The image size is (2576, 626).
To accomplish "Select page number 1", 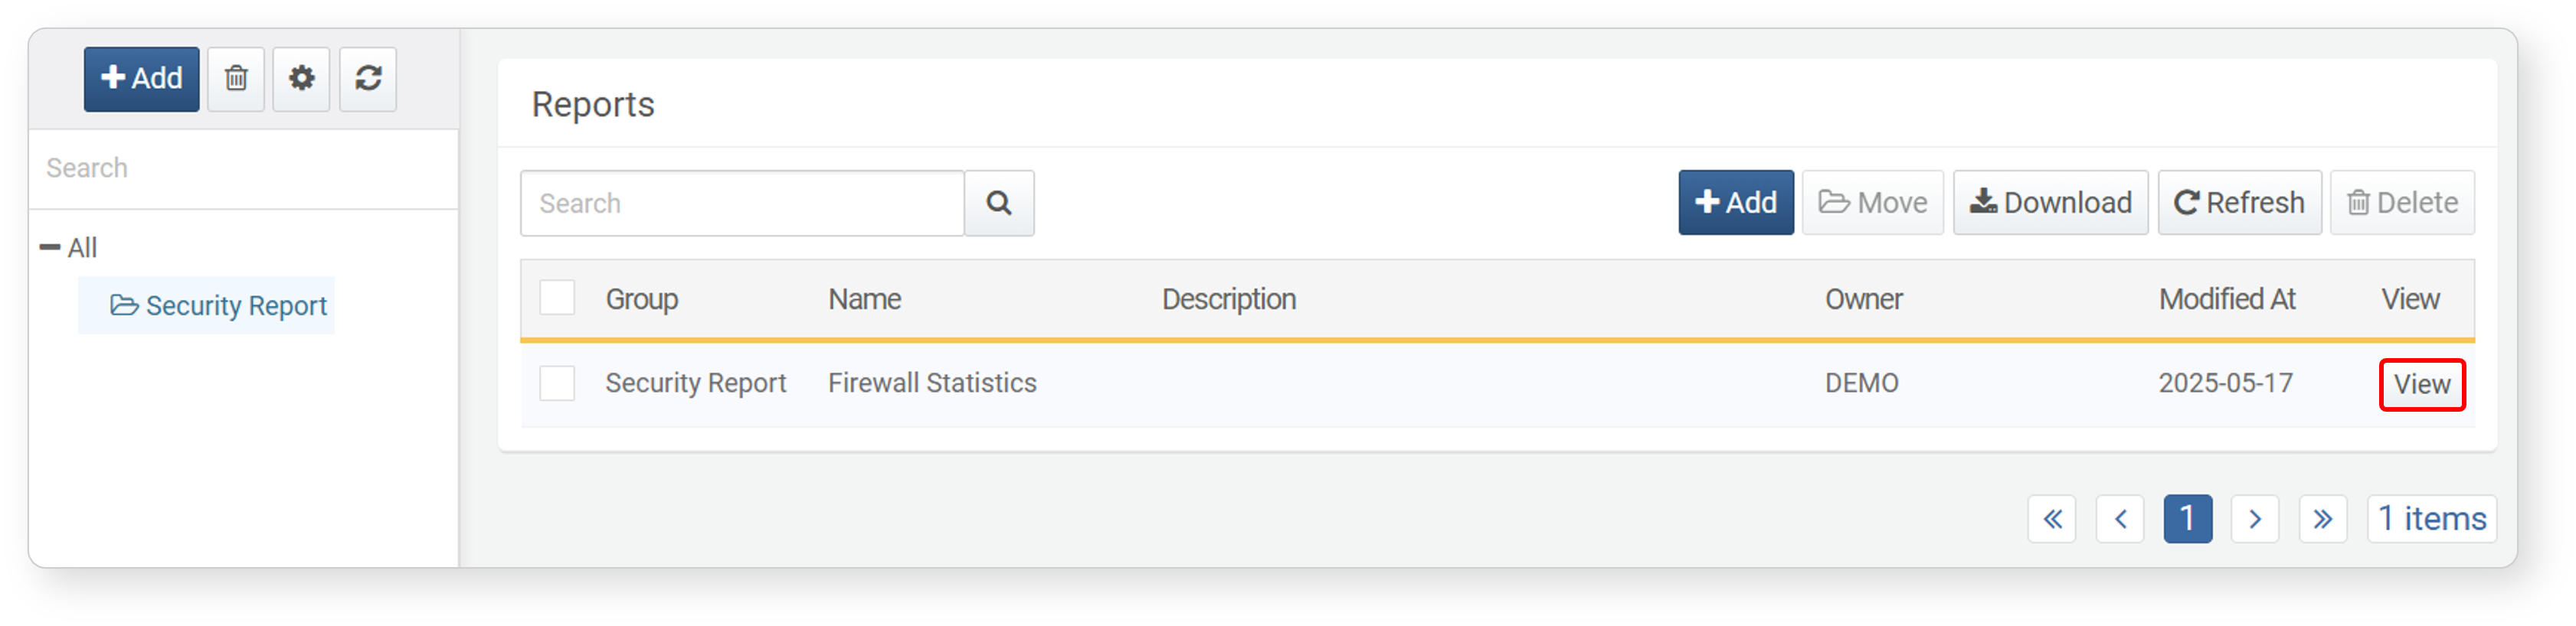I will [2188, 519].
